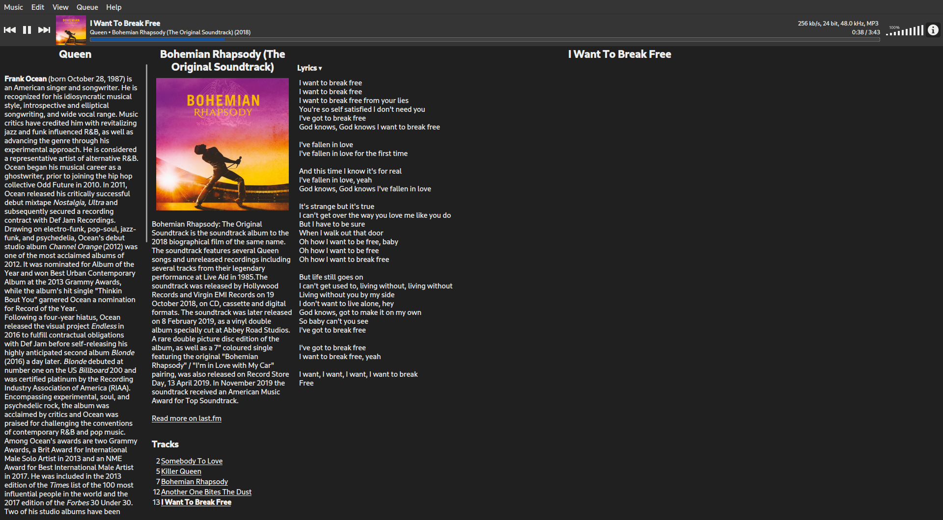Select track I Want To Break Free
Viewport: 943px width, 520px height.
(x=196, y=502)
